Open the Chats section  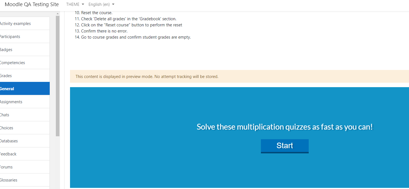click(x=25, y=115)
